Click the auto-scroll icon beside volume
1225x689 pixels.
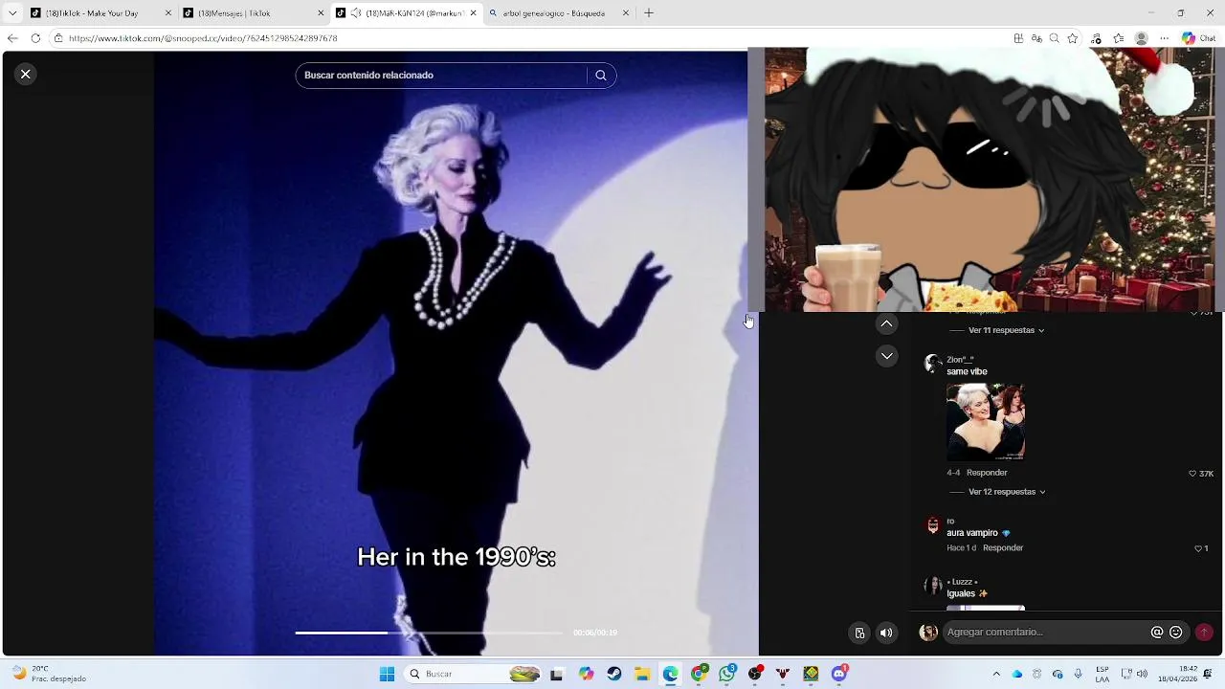point(859,633)
